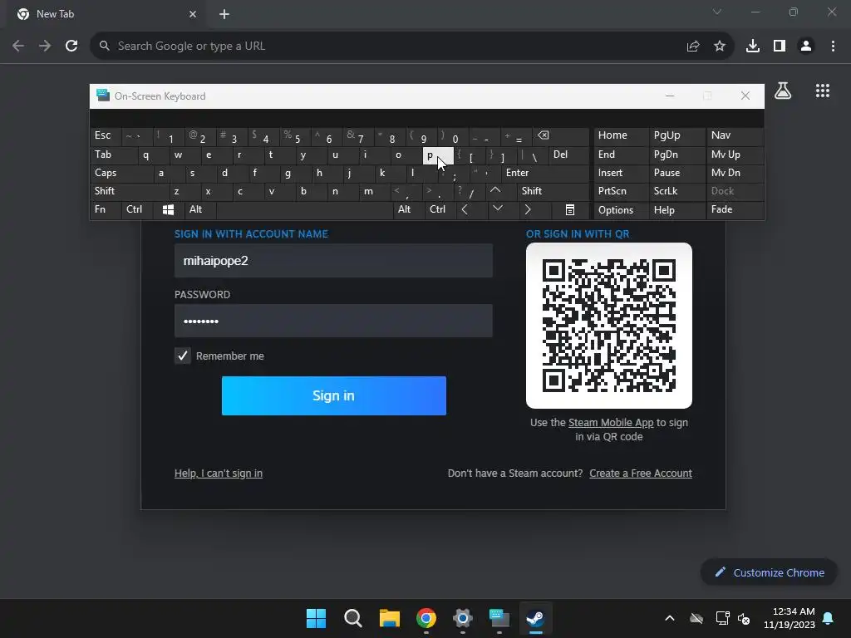This screenshot has width=851, height=638.
Task: Click Nav key on On-Screen Keyboard
Action: coord(735,135)
